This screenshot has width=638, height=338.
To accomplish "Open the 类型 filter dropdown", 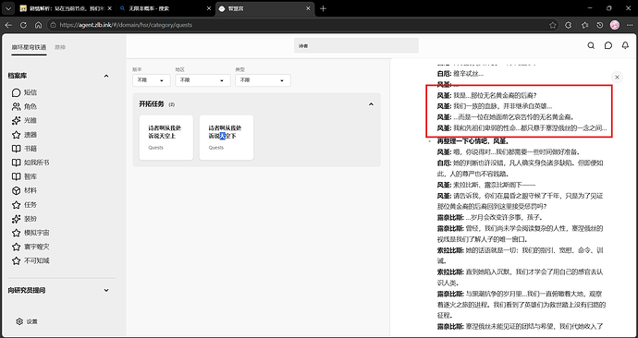I will tap(263, 80).
